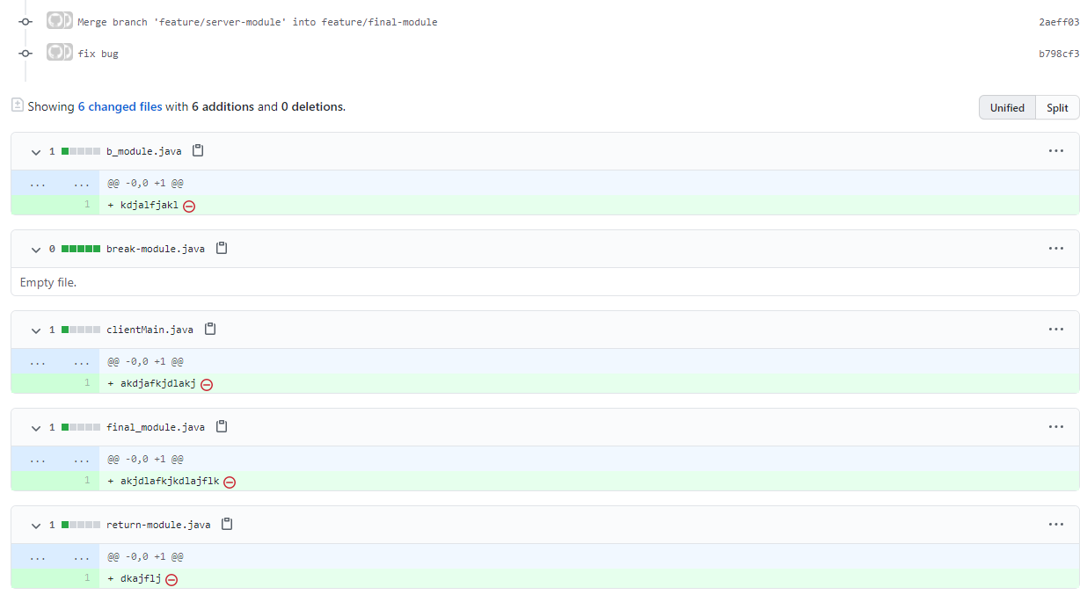Copy path of b_module.java
This screenshot has height=602, width=1087.
pyautogui.click(x=198, y=151)
